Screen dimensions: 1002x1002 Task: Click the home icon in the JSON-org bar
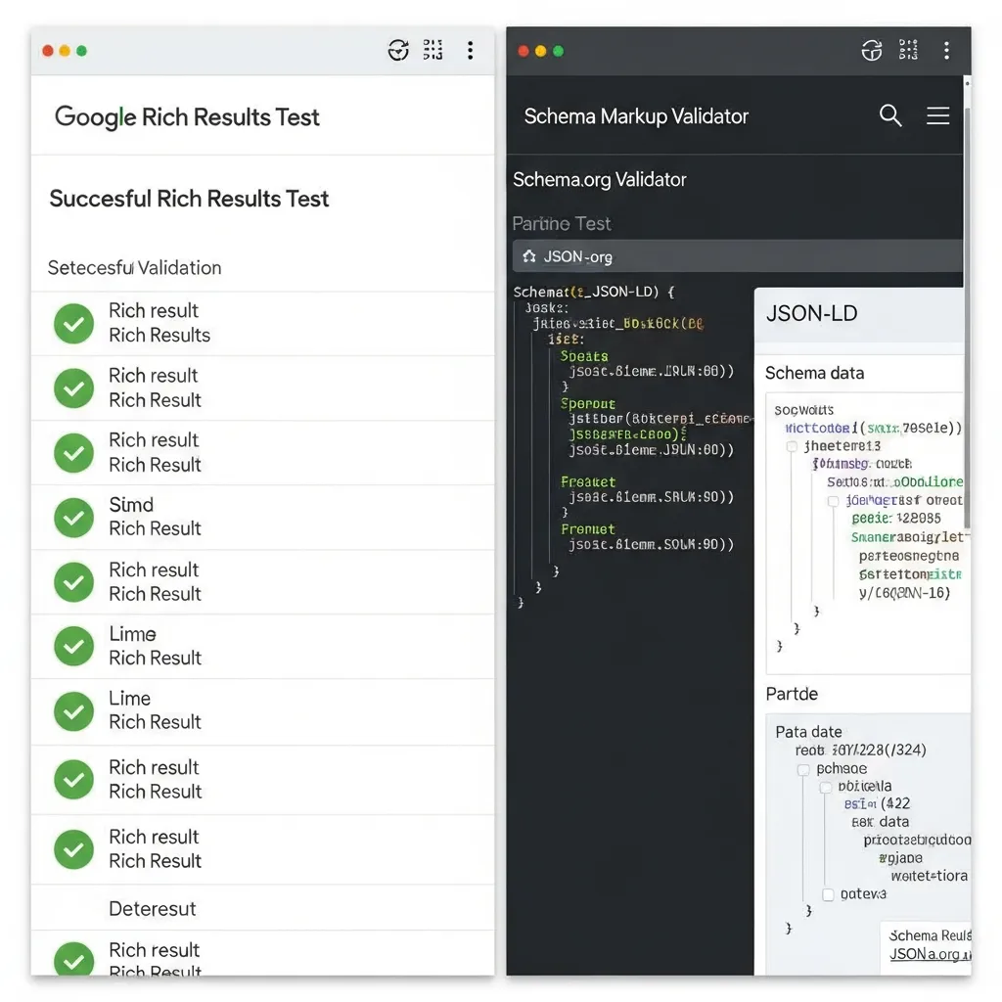(x=527, y=255)
